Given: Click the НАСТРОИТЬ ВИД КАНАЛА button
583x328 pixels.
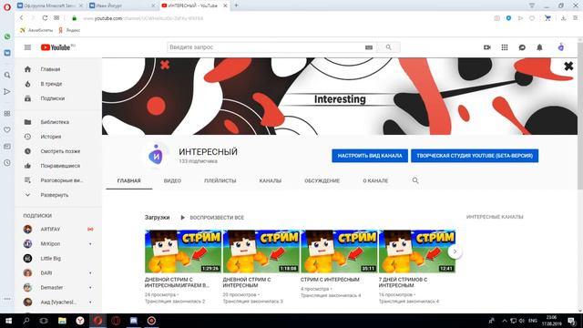Looking at the screenshot, I should point(370,156).
